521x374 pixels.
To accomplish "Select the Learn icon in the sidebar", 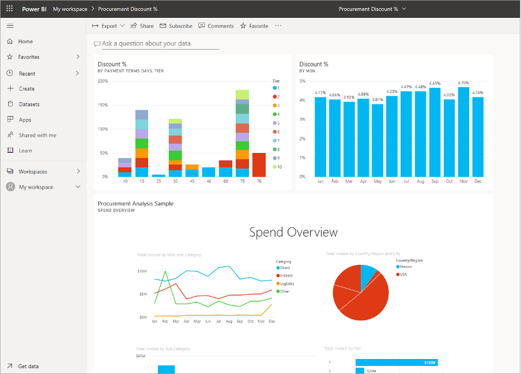I will point(9,150).
